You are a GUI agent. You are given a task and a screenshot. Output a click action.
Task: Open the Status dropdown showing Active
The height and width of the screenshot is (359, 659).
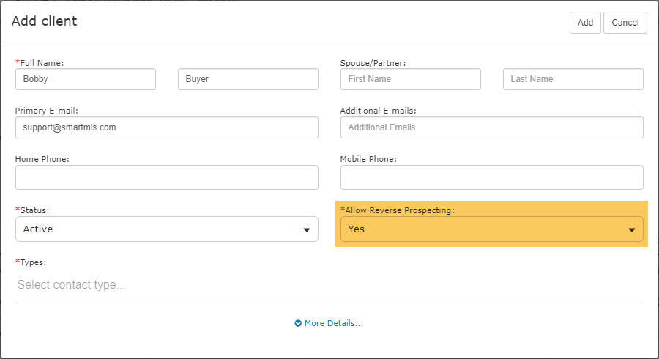coord(167,229)
